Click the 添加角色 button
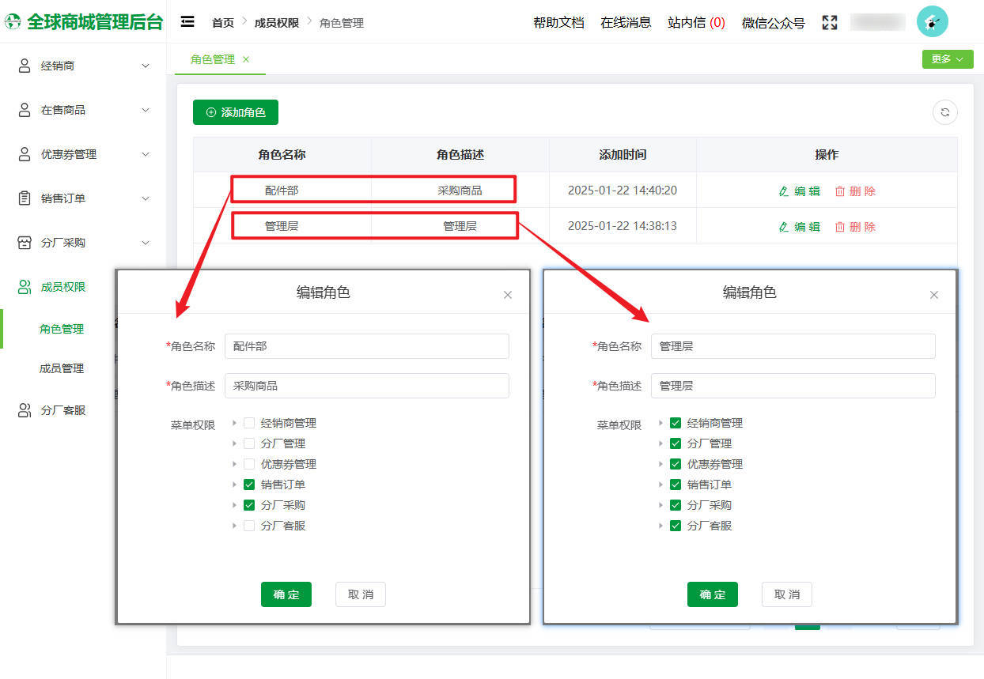Image resolution: width=984 pixels, height=679 pixels. coord(236,112)
